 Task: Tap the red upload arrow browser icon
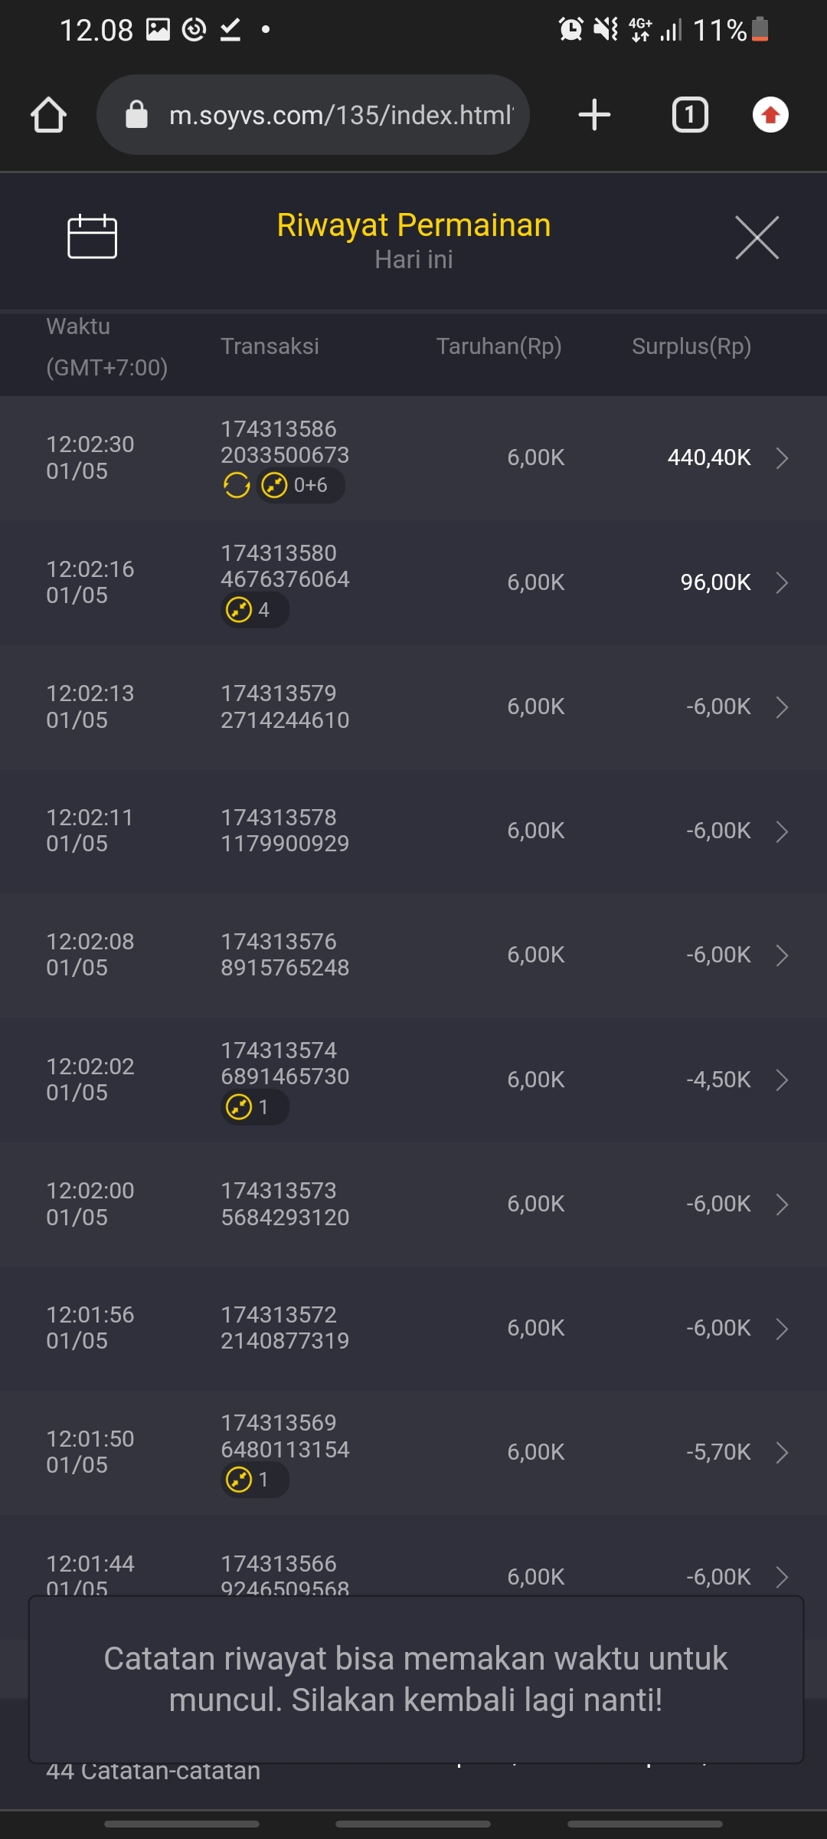[x=770, y=115]
